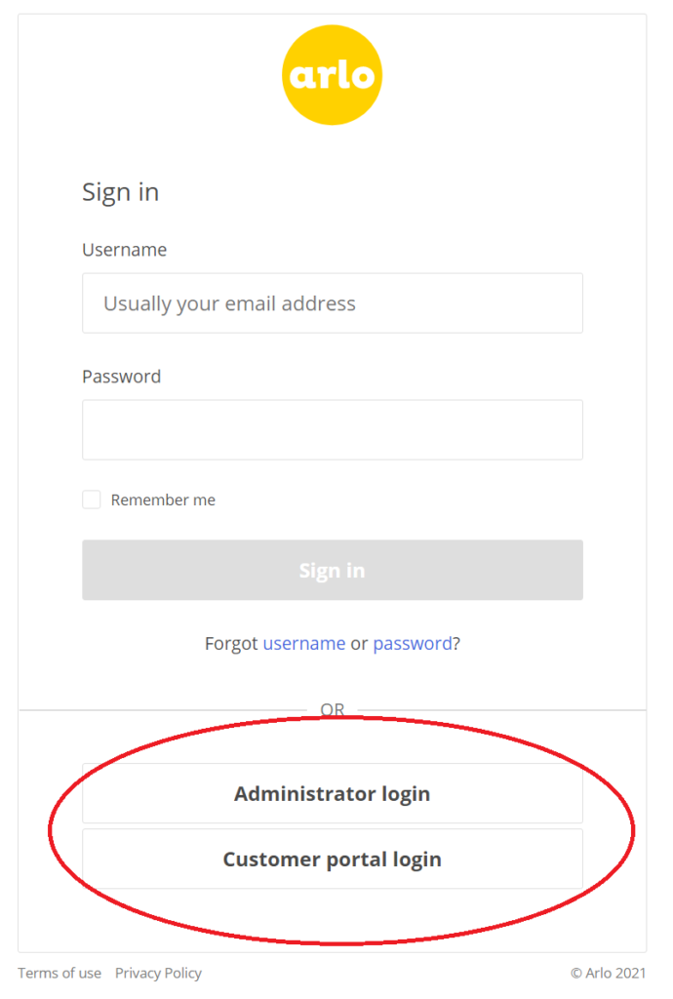Follow the forgot password link
The height and width of the screenshot is (999, 673).
click(413, 643)
